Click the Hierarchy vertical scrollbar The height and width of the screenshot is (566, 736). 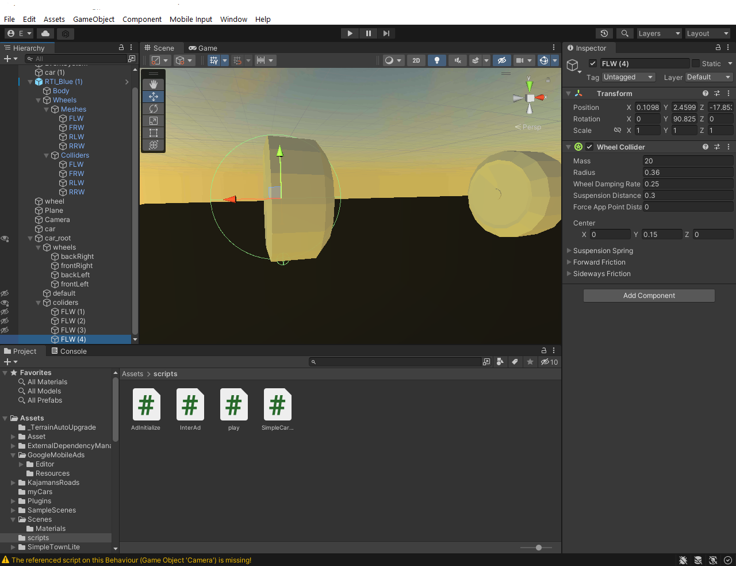click(135, 211)
